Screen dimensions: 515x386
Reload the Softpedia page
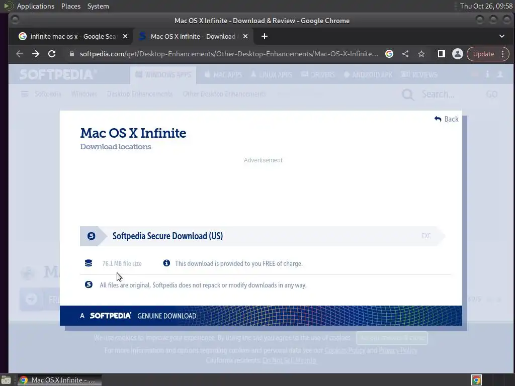[52, 54]
